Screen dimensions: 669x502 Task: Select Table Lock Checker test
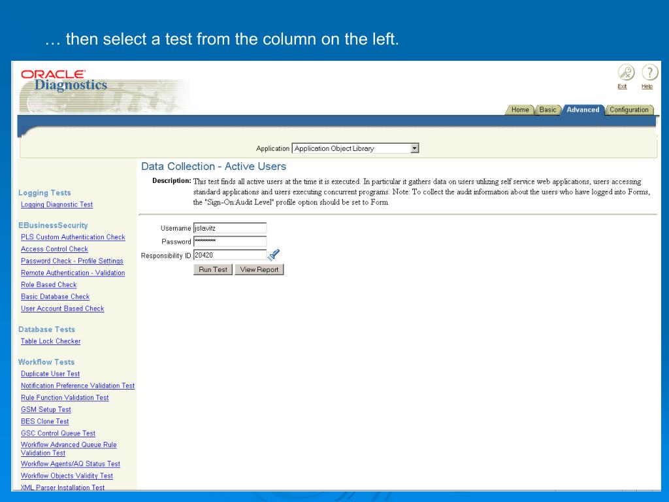pyautogui.click(x=50, y=341)
